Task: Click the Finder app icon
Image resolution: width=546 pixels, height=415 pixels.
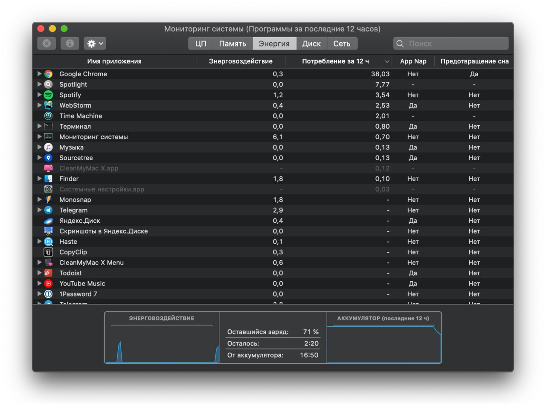Action: tap(49, 179)
